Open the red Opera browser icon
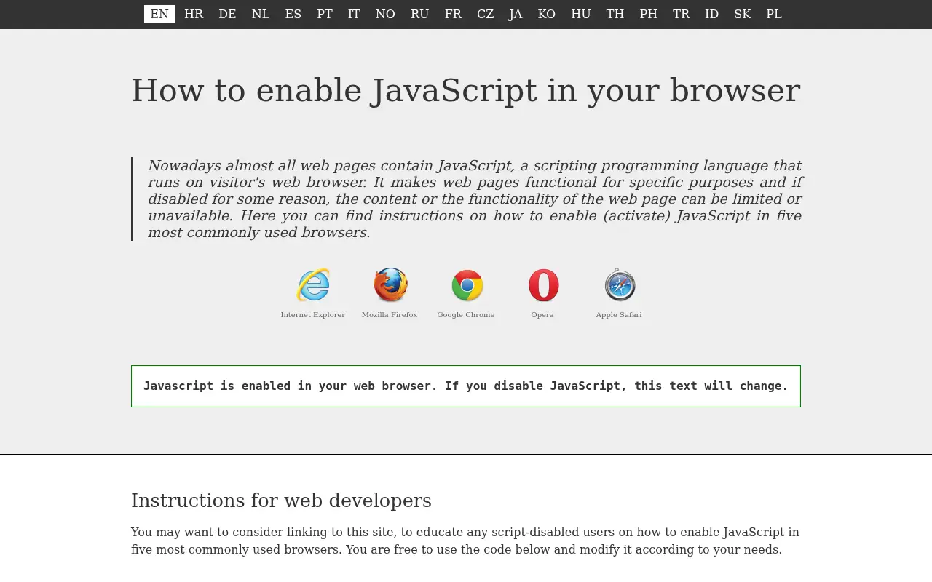The height and width of the screenshot is (582, 932). (x=543, y=285)
